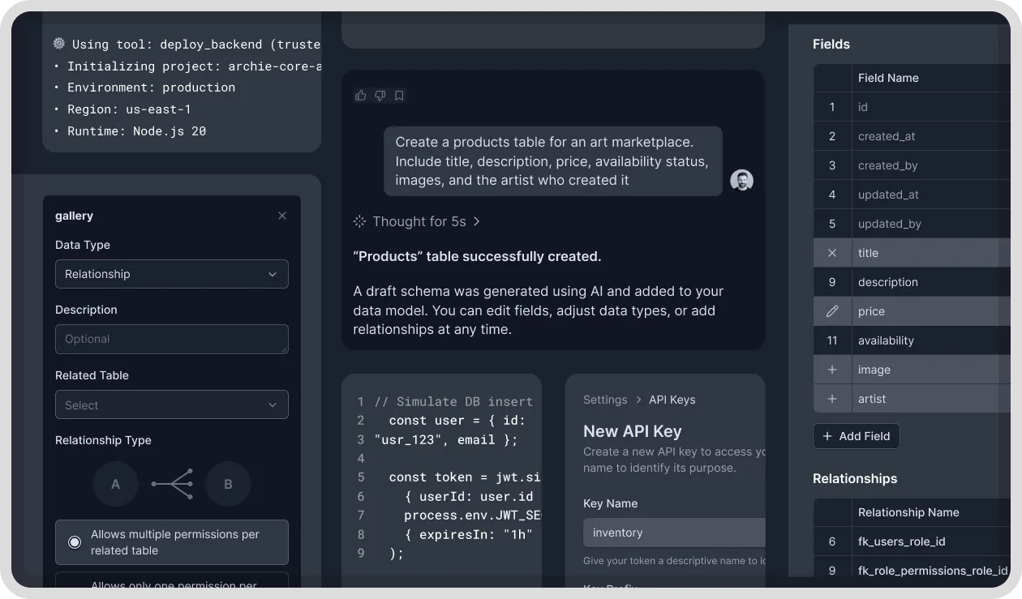Close the gallery panel
Image resolution: width=1022 pixels, height=599 pixels.
click(x=282, y=216)
